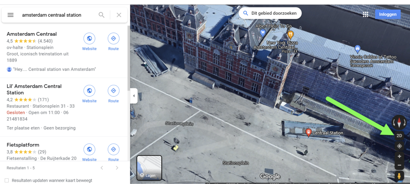This screenshot has height=184, width=410.
Task: Click 'Gesloten' status text
Action: [x=16, y=112]
